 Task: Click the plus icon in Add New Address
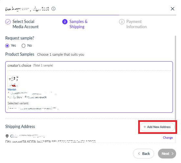click(x=145, y=127)
